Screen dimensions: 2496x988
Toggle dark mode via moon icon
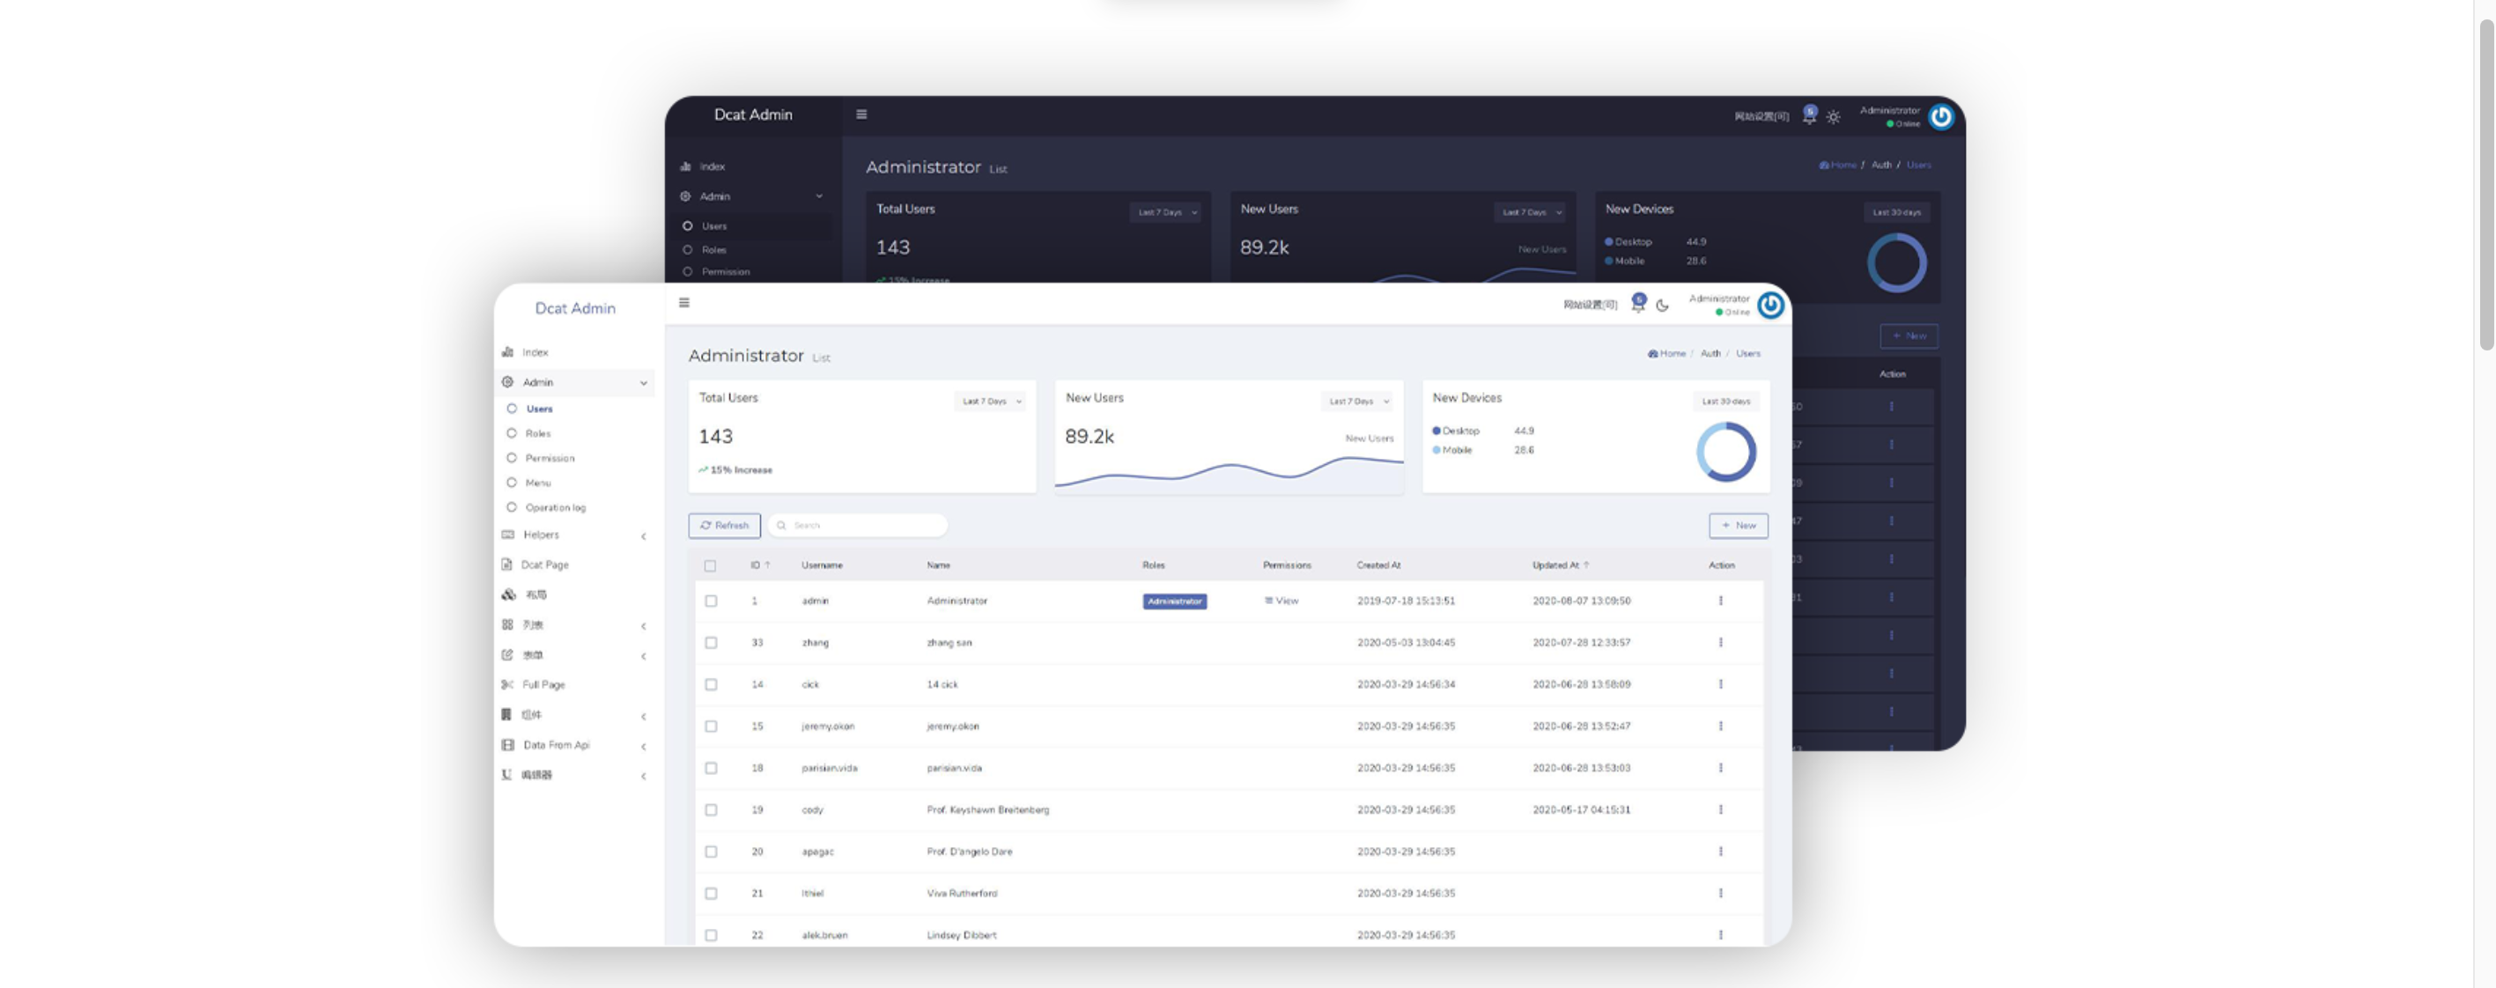[x=1663, y=306]
